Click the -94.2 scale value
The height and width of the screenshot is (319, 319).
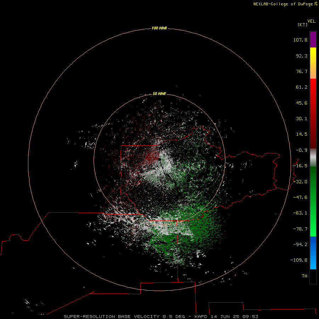tap(300, 245)
